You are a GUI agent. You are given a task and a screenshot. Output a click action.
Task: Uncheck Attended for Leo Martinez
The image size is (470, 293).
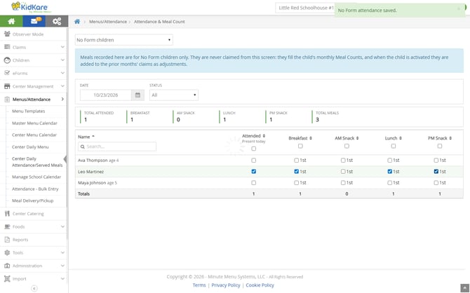(x=253, y=172)
